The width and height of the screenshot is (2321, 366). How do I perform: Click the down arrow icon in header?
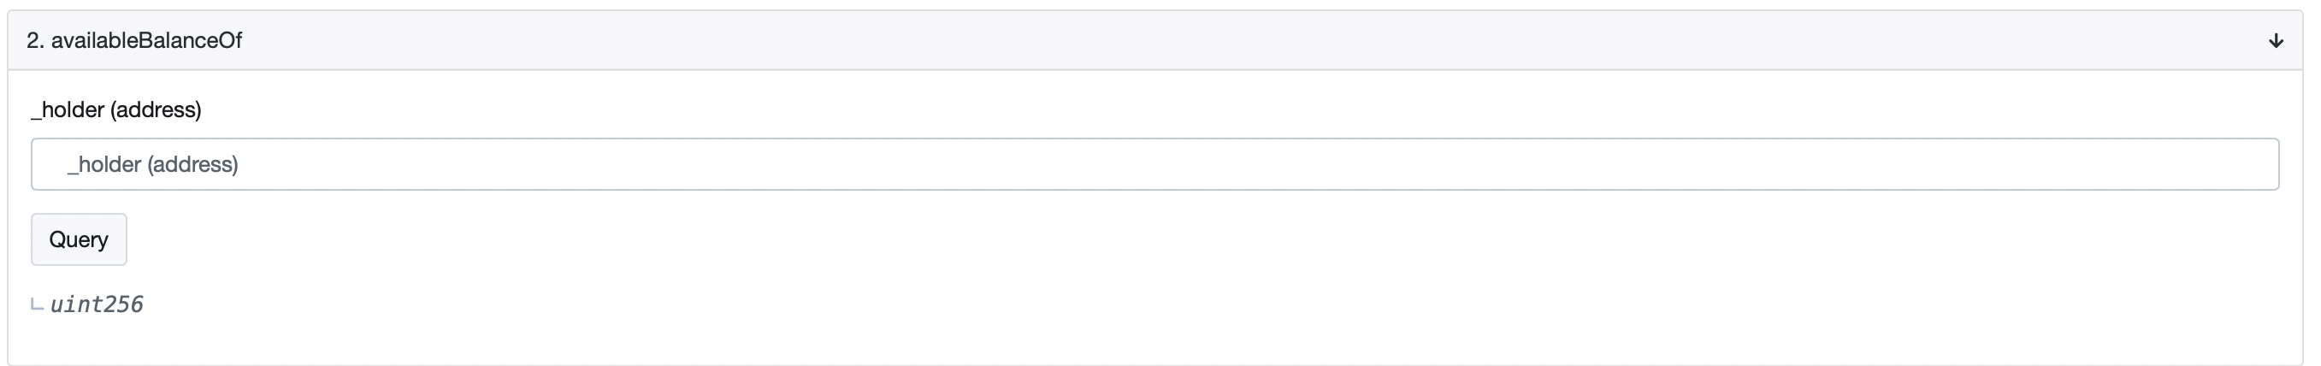[2275, 40]
